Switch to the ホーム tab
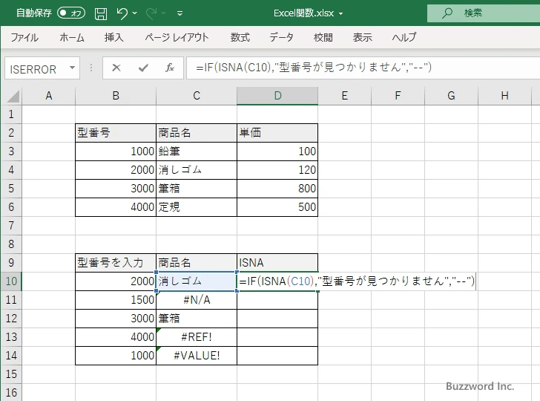This screenshot has height=401, width=540. click(x=72, y=37)
